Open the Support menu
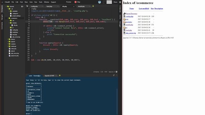205x115 pixels. click(53, 2)
